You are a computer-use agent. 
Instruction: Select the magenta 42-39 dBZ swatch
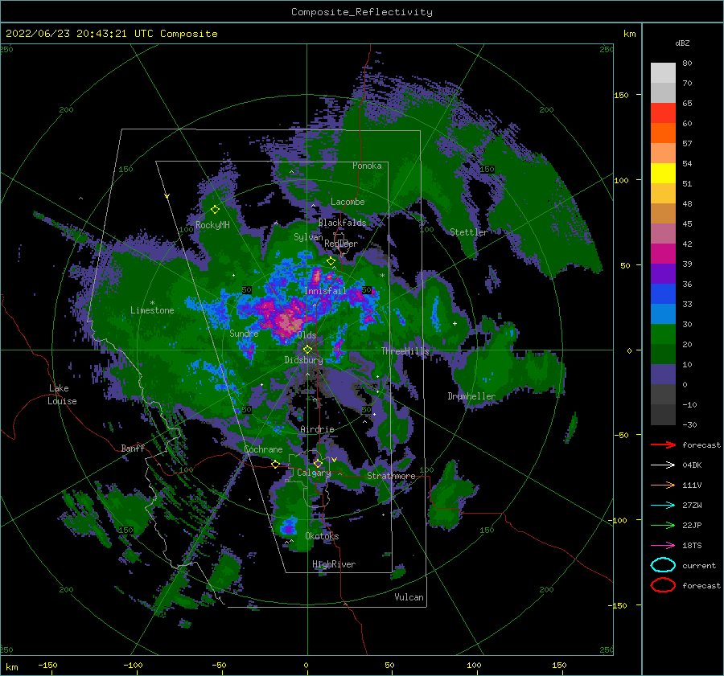(x=663, y=254)
